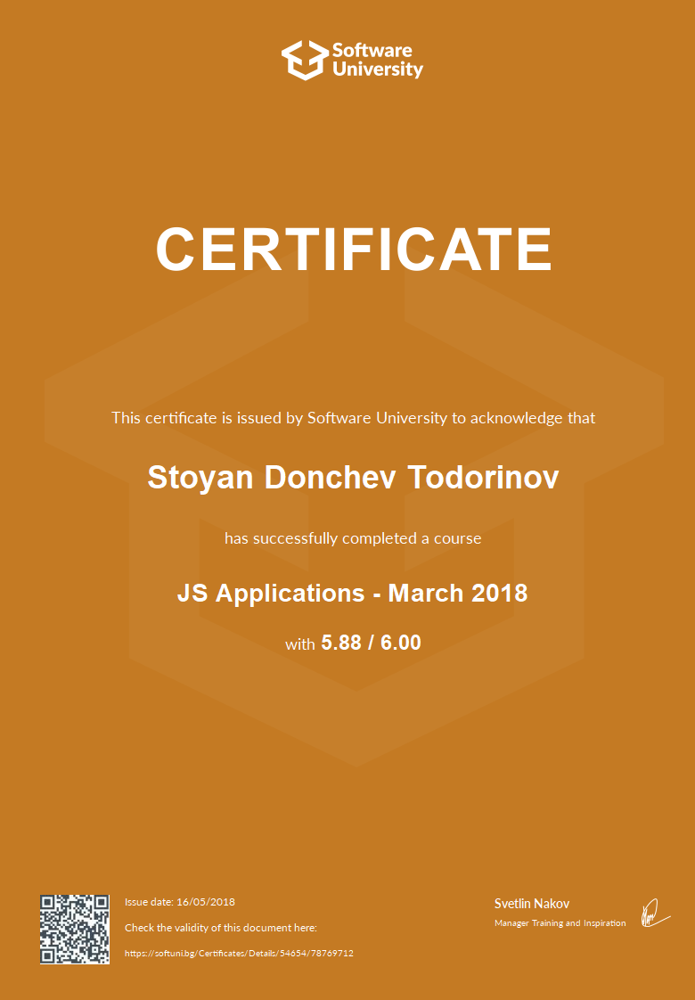Image resolution: width=695 pixels, height=1000 pixels.
Task: Click Svetlin Nakov's handwritten signature
Action: (x=652, y=912)
